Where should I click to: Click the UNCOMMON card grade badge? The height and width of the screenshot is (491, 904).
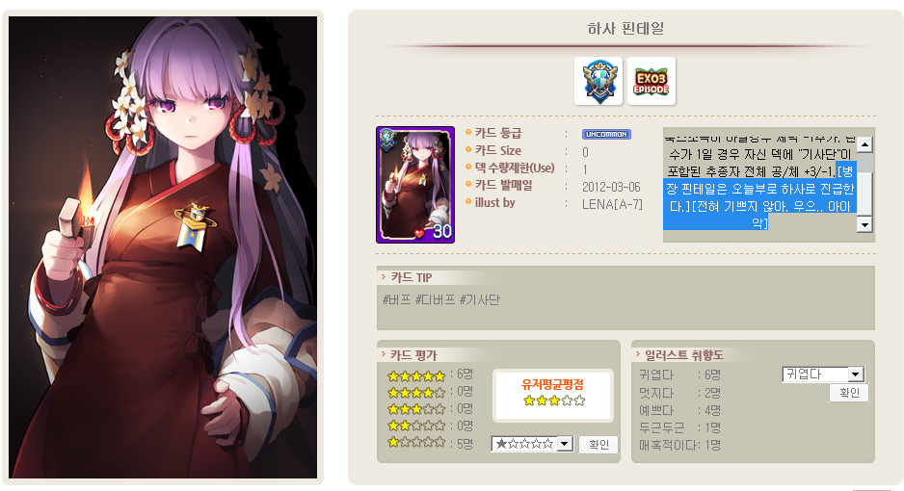click(606, 134)
